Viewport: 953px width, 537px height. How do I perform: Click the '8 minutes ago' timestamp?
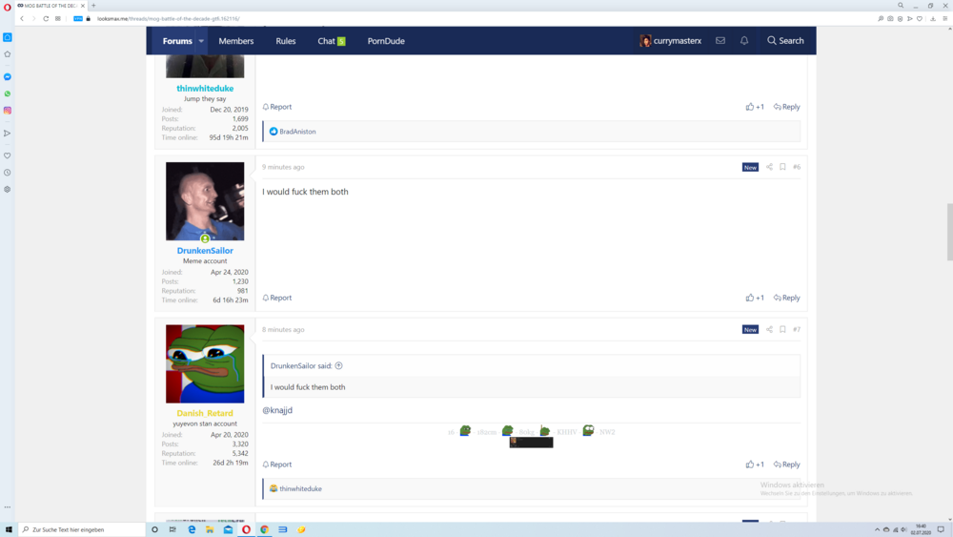coord(283,330)
